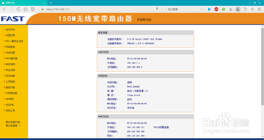Click the lightning speed mode icon
This screenshot has height=140, width=264.
tap(157, 9)
